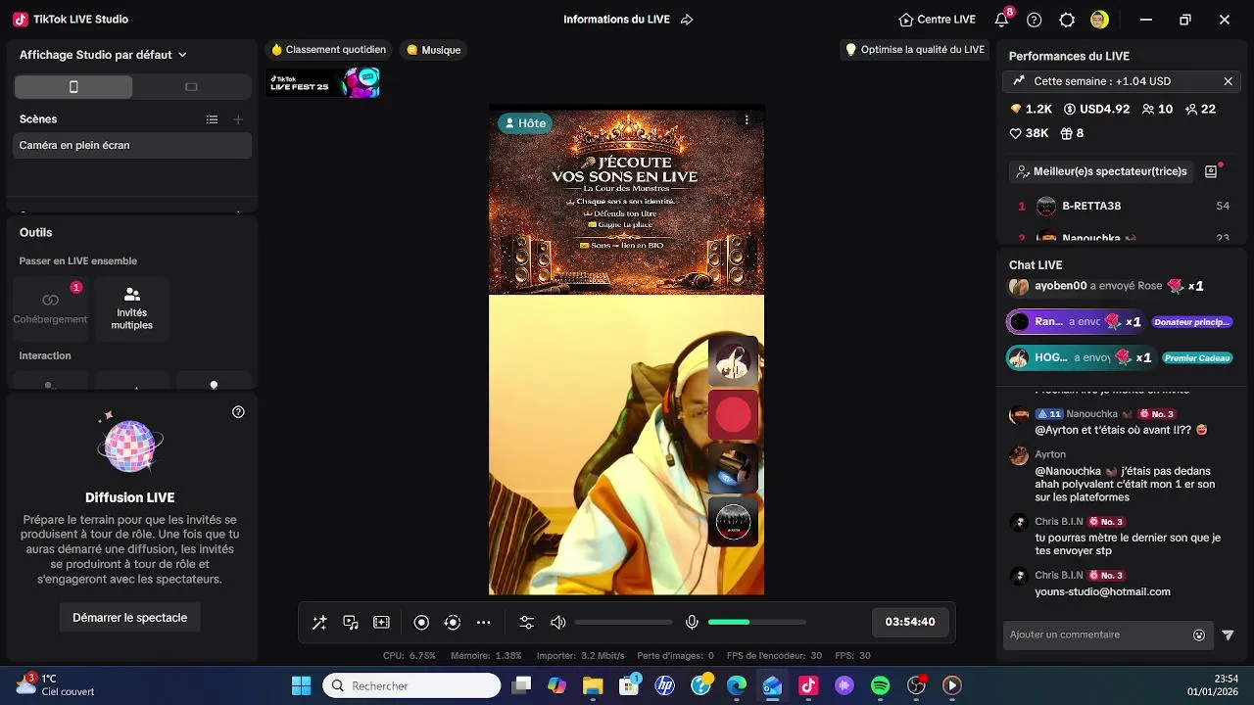1254x705 pixels.
Task: Click the Donateur principal badge
Action: click(1191, 322)
